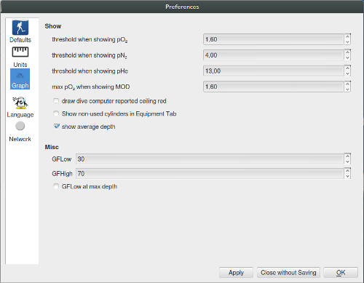Click the Misc section heading
This screenshot has height=283, width=364.
click(52, 147)
